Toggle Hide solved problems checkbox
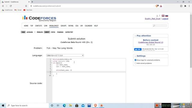Image resolution: width=192 pixels, height=108 pixels. [135, 63]
